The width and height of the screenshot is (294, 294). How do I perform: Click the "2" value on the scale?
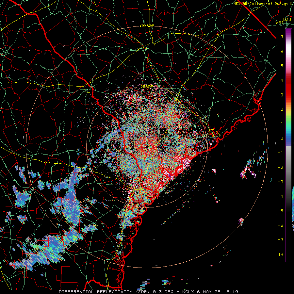(x=282, y=109)
